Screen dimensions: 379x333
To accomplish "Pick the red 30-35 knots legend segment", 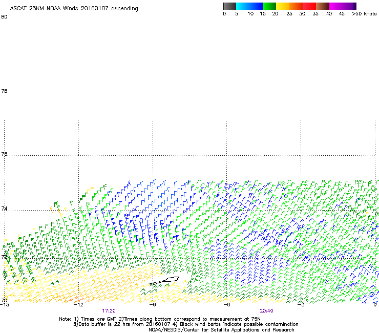I will (309, 6).
